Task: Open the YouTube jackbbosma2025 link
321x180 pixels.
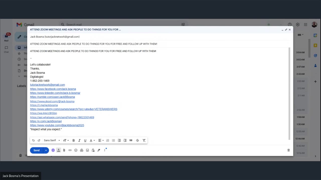Action: (x=57, y=125)
